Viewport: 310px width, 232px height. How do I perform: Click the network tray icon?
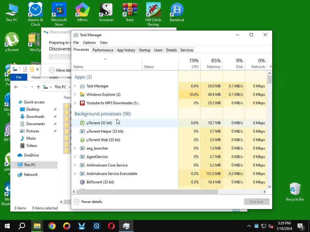tap(264, 226)
